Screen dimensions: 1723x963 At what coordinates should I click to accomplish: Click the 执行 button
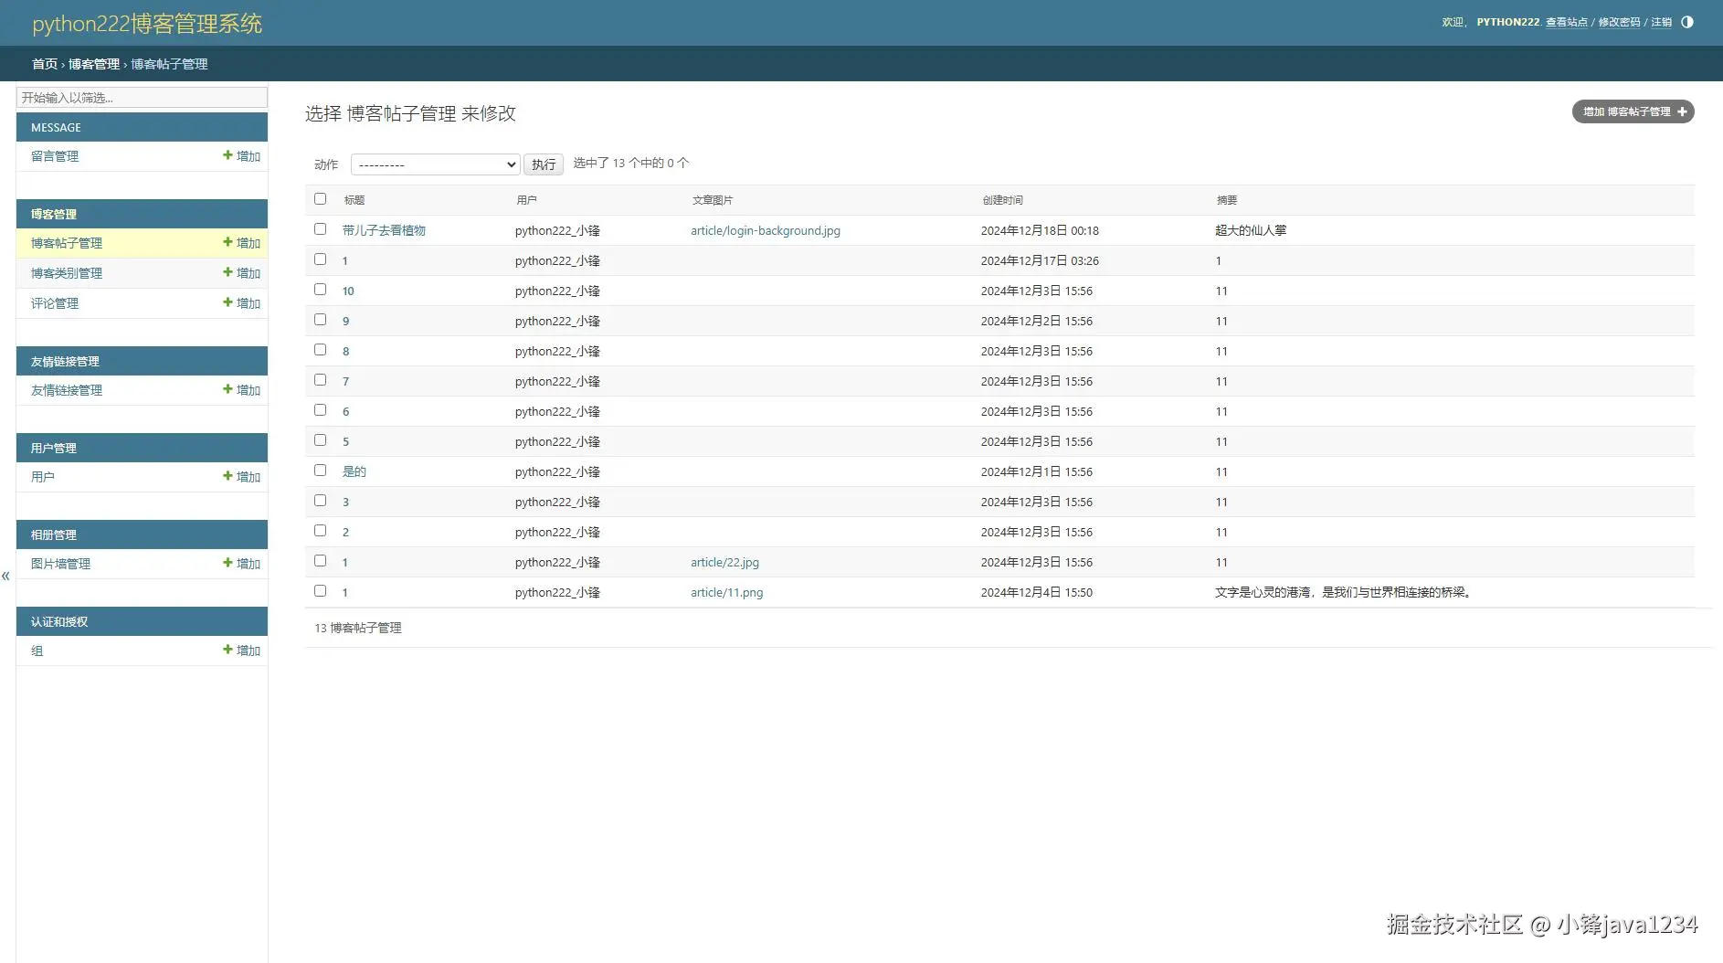pos(544,164)
